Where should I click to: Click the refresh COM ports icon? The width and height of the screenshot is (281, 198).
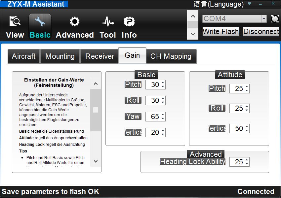click(x=275, y=19)
